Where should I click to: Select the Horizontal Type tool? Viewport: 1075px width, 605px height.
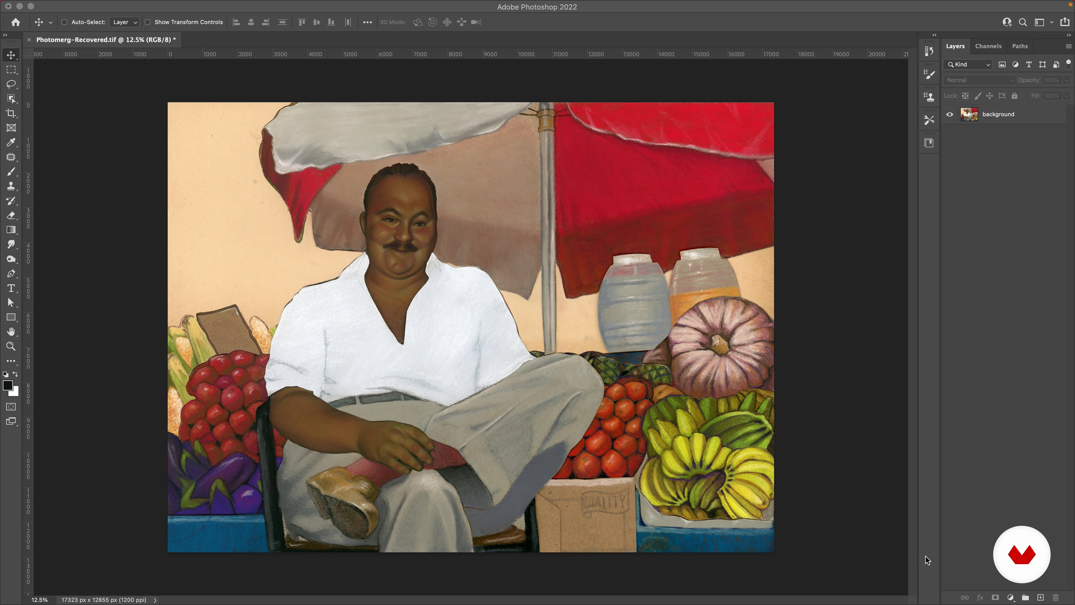(x=11, y=288)
